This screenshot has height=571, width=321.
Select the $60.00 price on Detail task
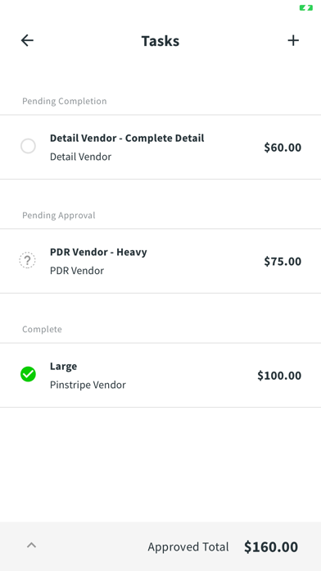[283, 148]
